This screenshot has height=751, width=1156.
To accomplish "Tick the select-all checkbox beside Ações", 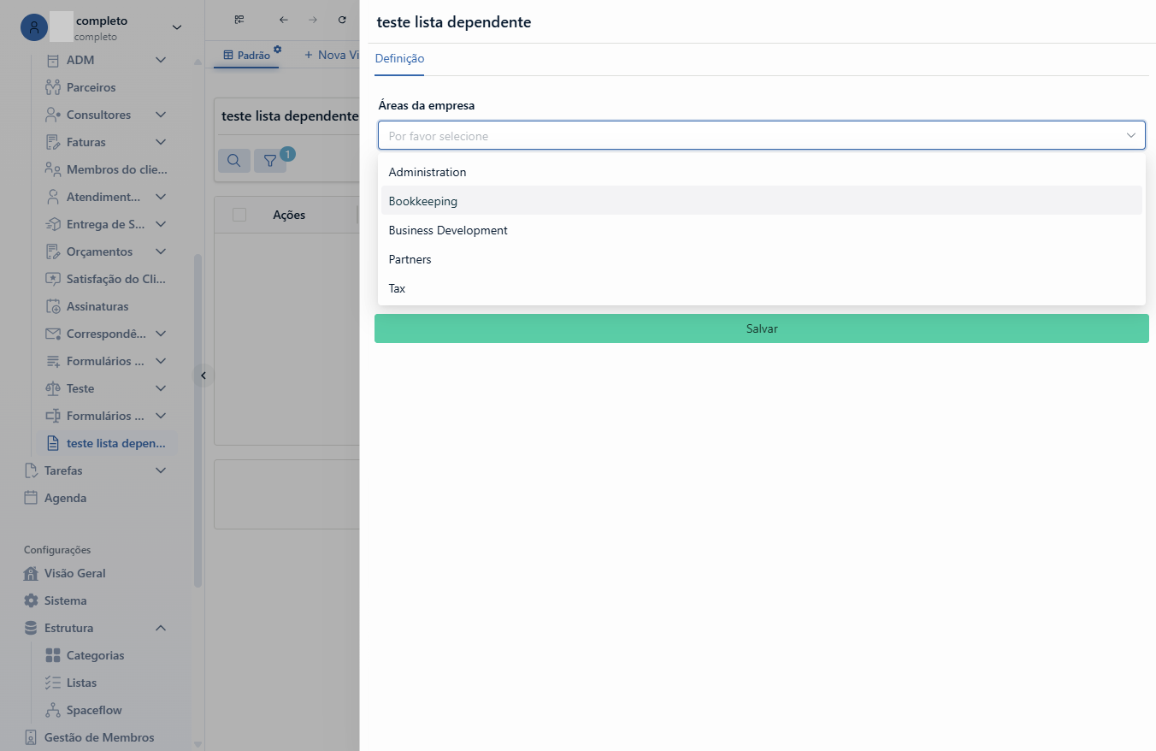I will pyautogui.click(x=239, y=215).
